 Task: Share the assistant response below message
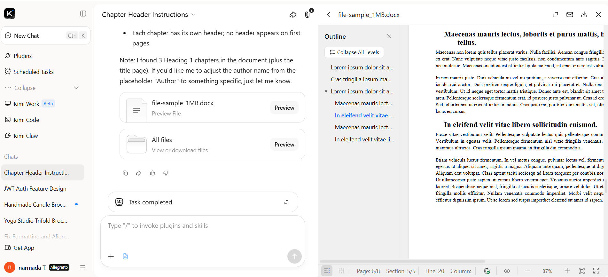139,173
